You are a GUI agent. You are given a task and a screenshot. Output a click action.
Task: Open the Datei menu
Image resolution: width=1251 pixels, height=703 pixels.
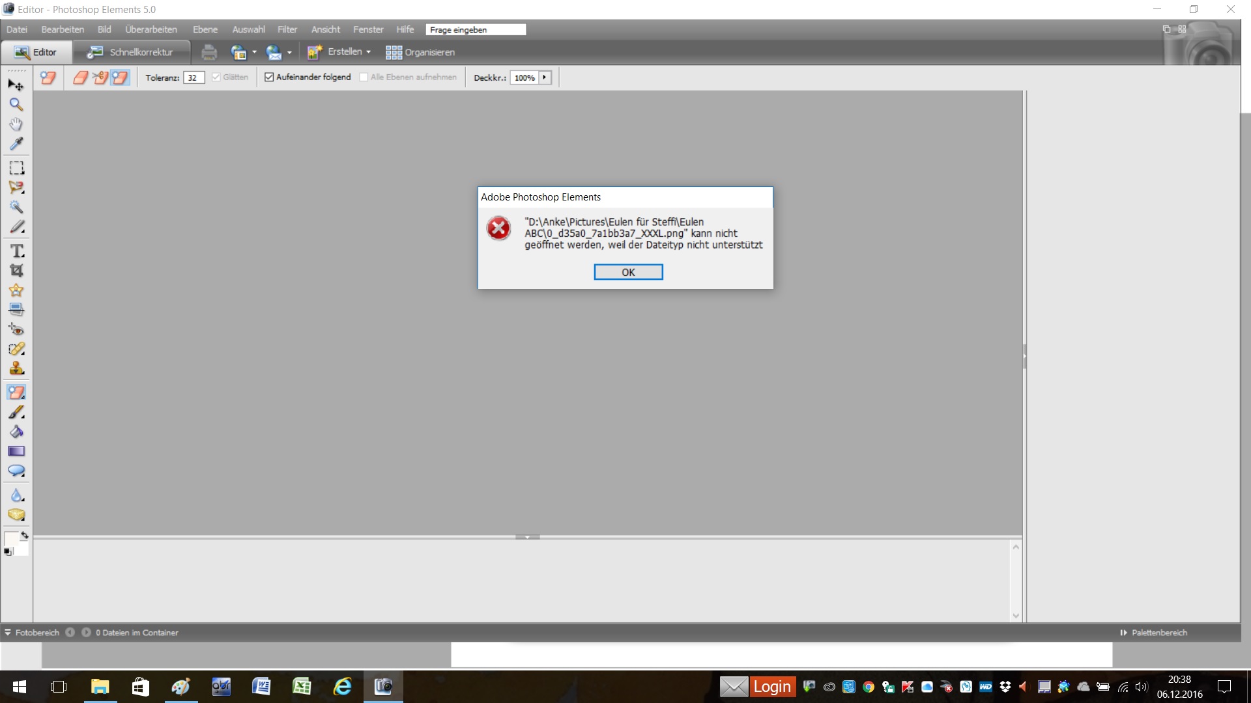(x=17, y=29)
